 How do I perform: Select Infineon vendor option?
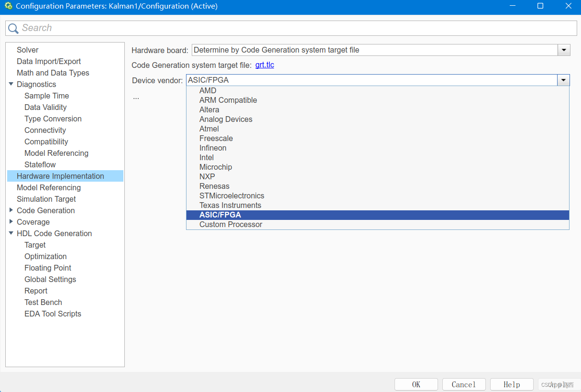coord(378,148)
